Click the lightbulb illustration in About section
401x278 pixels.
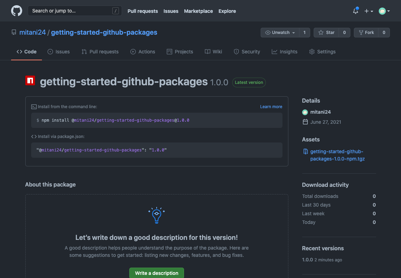157,215
